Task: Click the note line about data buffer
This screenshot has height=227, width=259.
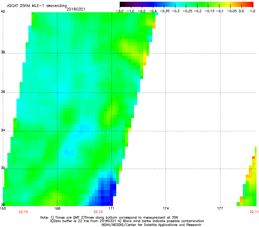Action: click(127, 221)
